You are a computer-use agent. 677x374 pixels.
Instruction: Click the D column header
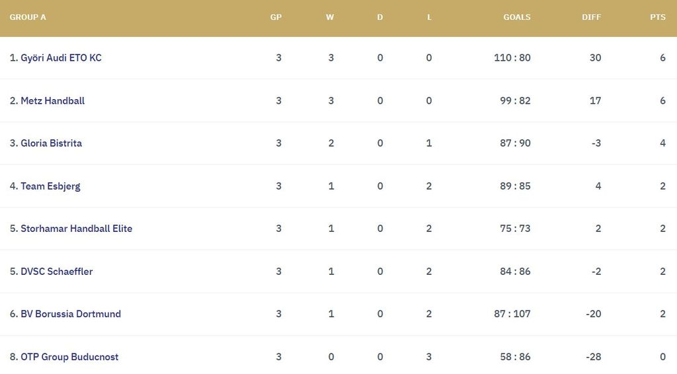(380, 17)
